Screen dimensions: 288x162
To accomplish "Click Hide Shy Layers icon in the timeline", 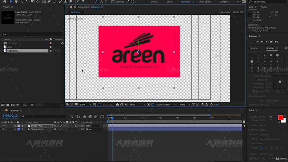I will [x=85, y=116].
